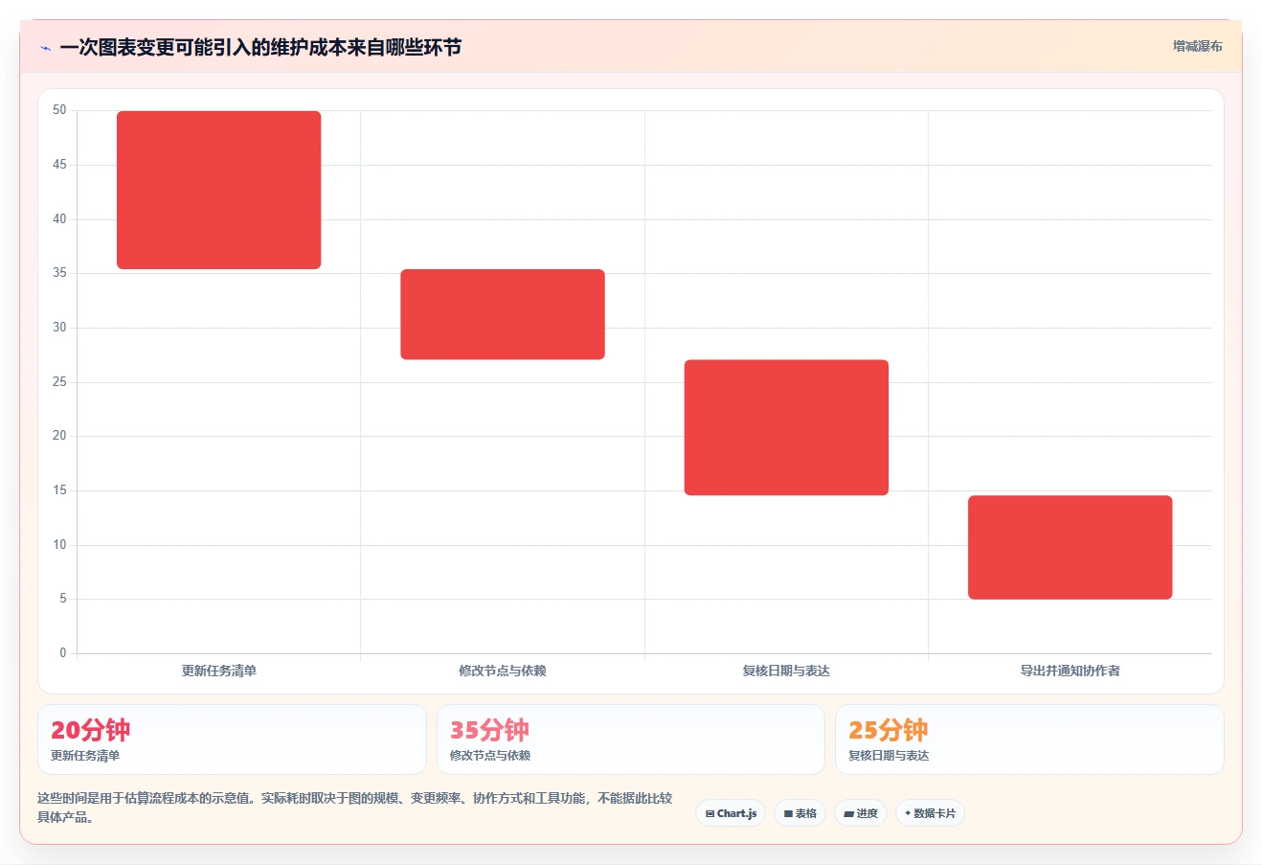Open the 20分钟 更新任务清单 stat card
Screen dimensions: 1262x865
(232, 740)
